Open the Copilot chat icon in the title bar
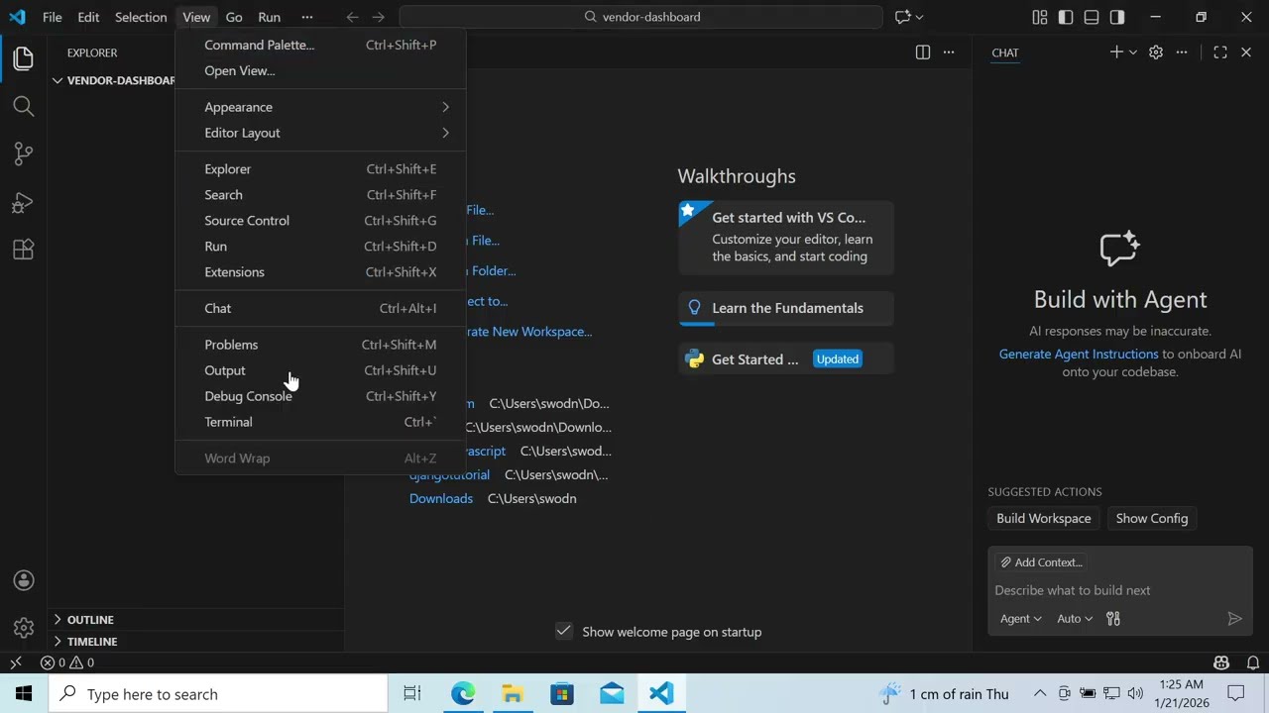Image resolution: width=1269 pixels, height=713 pixels. pos(902,17)
